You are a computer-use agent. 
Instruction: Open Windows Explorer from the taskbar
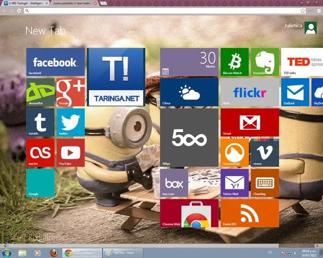[x=23, y=253]
